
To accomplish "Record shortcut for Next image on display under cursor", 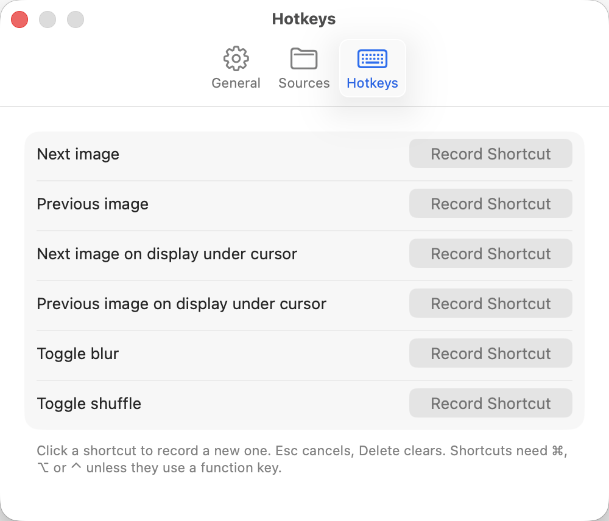I will click(490, 254).
